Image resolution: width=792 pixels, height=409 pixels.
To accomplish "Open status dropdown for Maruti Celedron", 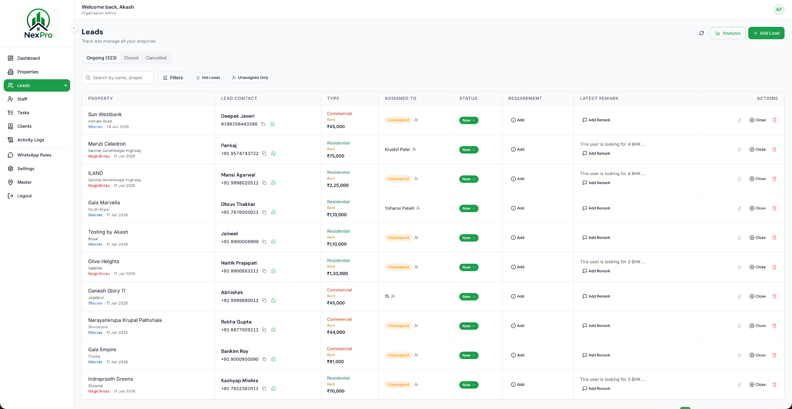I will 469,150.
